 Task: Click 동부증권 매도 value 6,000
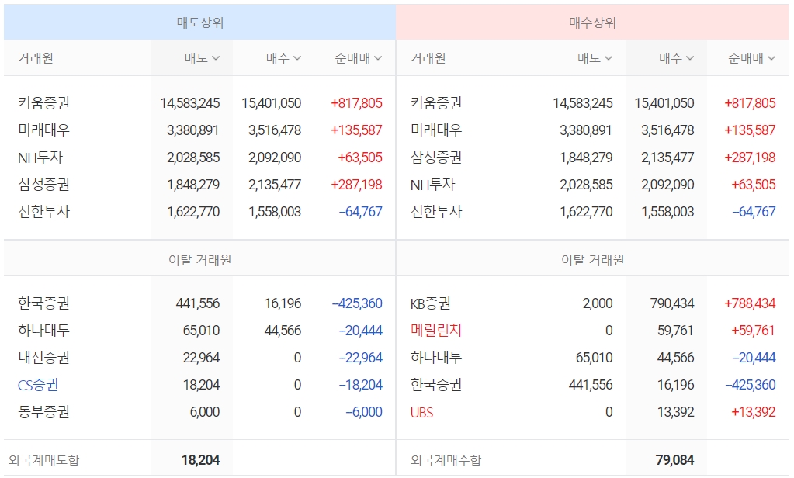(x=205, y=412)
